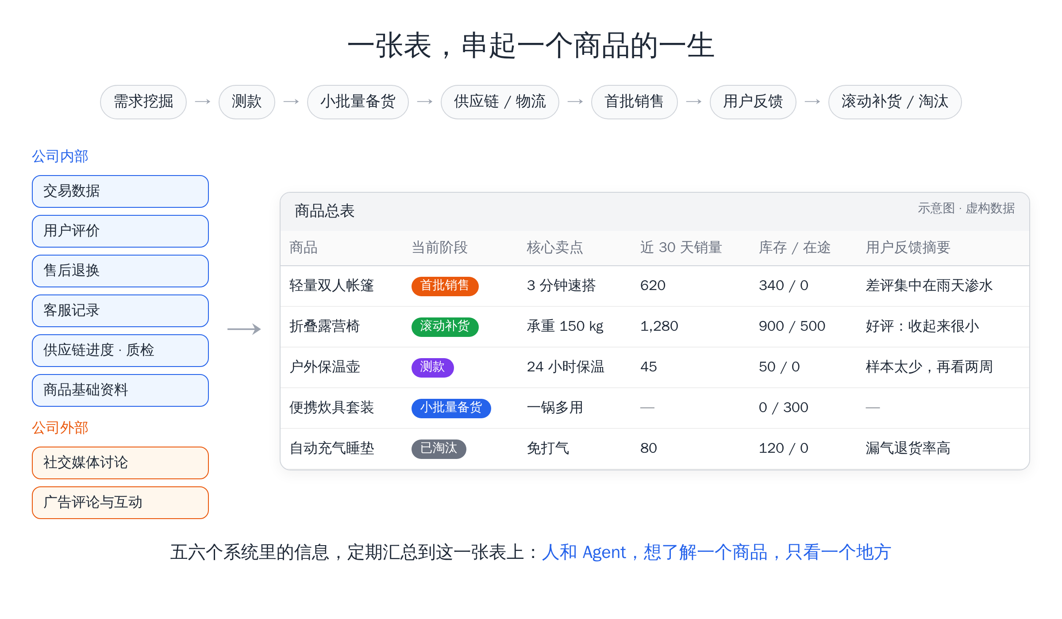Click the 首批销售 stage pill at top
The image size is (1062, 619).
pos(635,102)
